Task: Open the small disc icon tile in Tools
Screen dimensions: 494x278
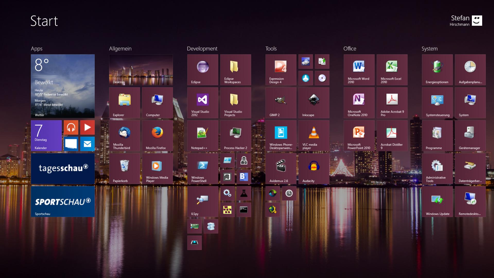Action: click(x=322, y=78)
